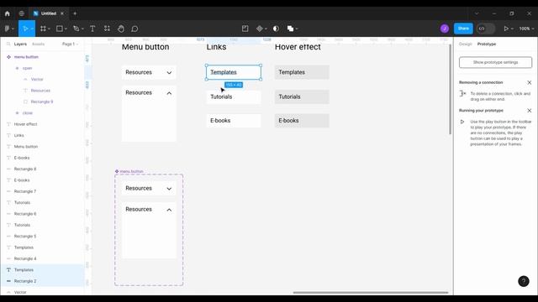Open the zoom level 100% dropdown
The height and width of the screenshot is (302, 538).
526,29
